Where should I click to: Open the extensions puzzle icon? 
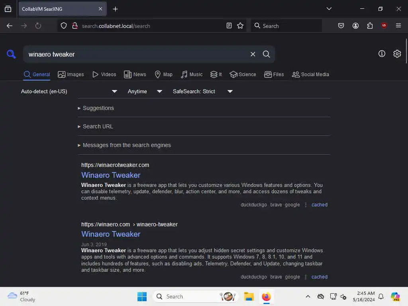click(370, 25)
